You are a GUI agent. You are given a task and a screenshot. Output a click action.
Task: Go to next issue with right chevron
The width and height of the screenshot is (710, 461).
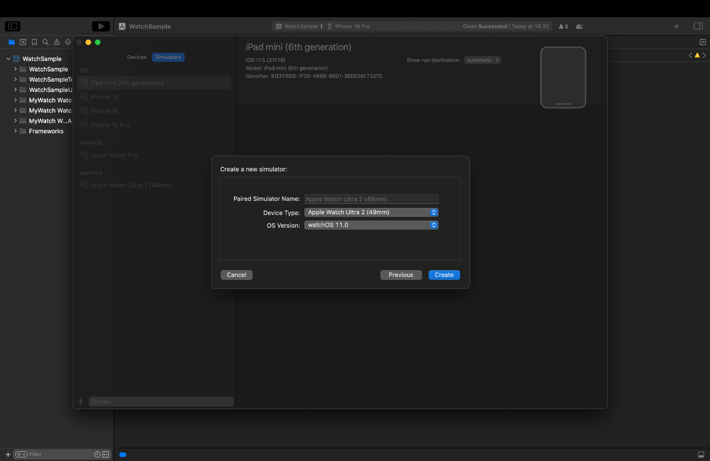pos(704,55)
